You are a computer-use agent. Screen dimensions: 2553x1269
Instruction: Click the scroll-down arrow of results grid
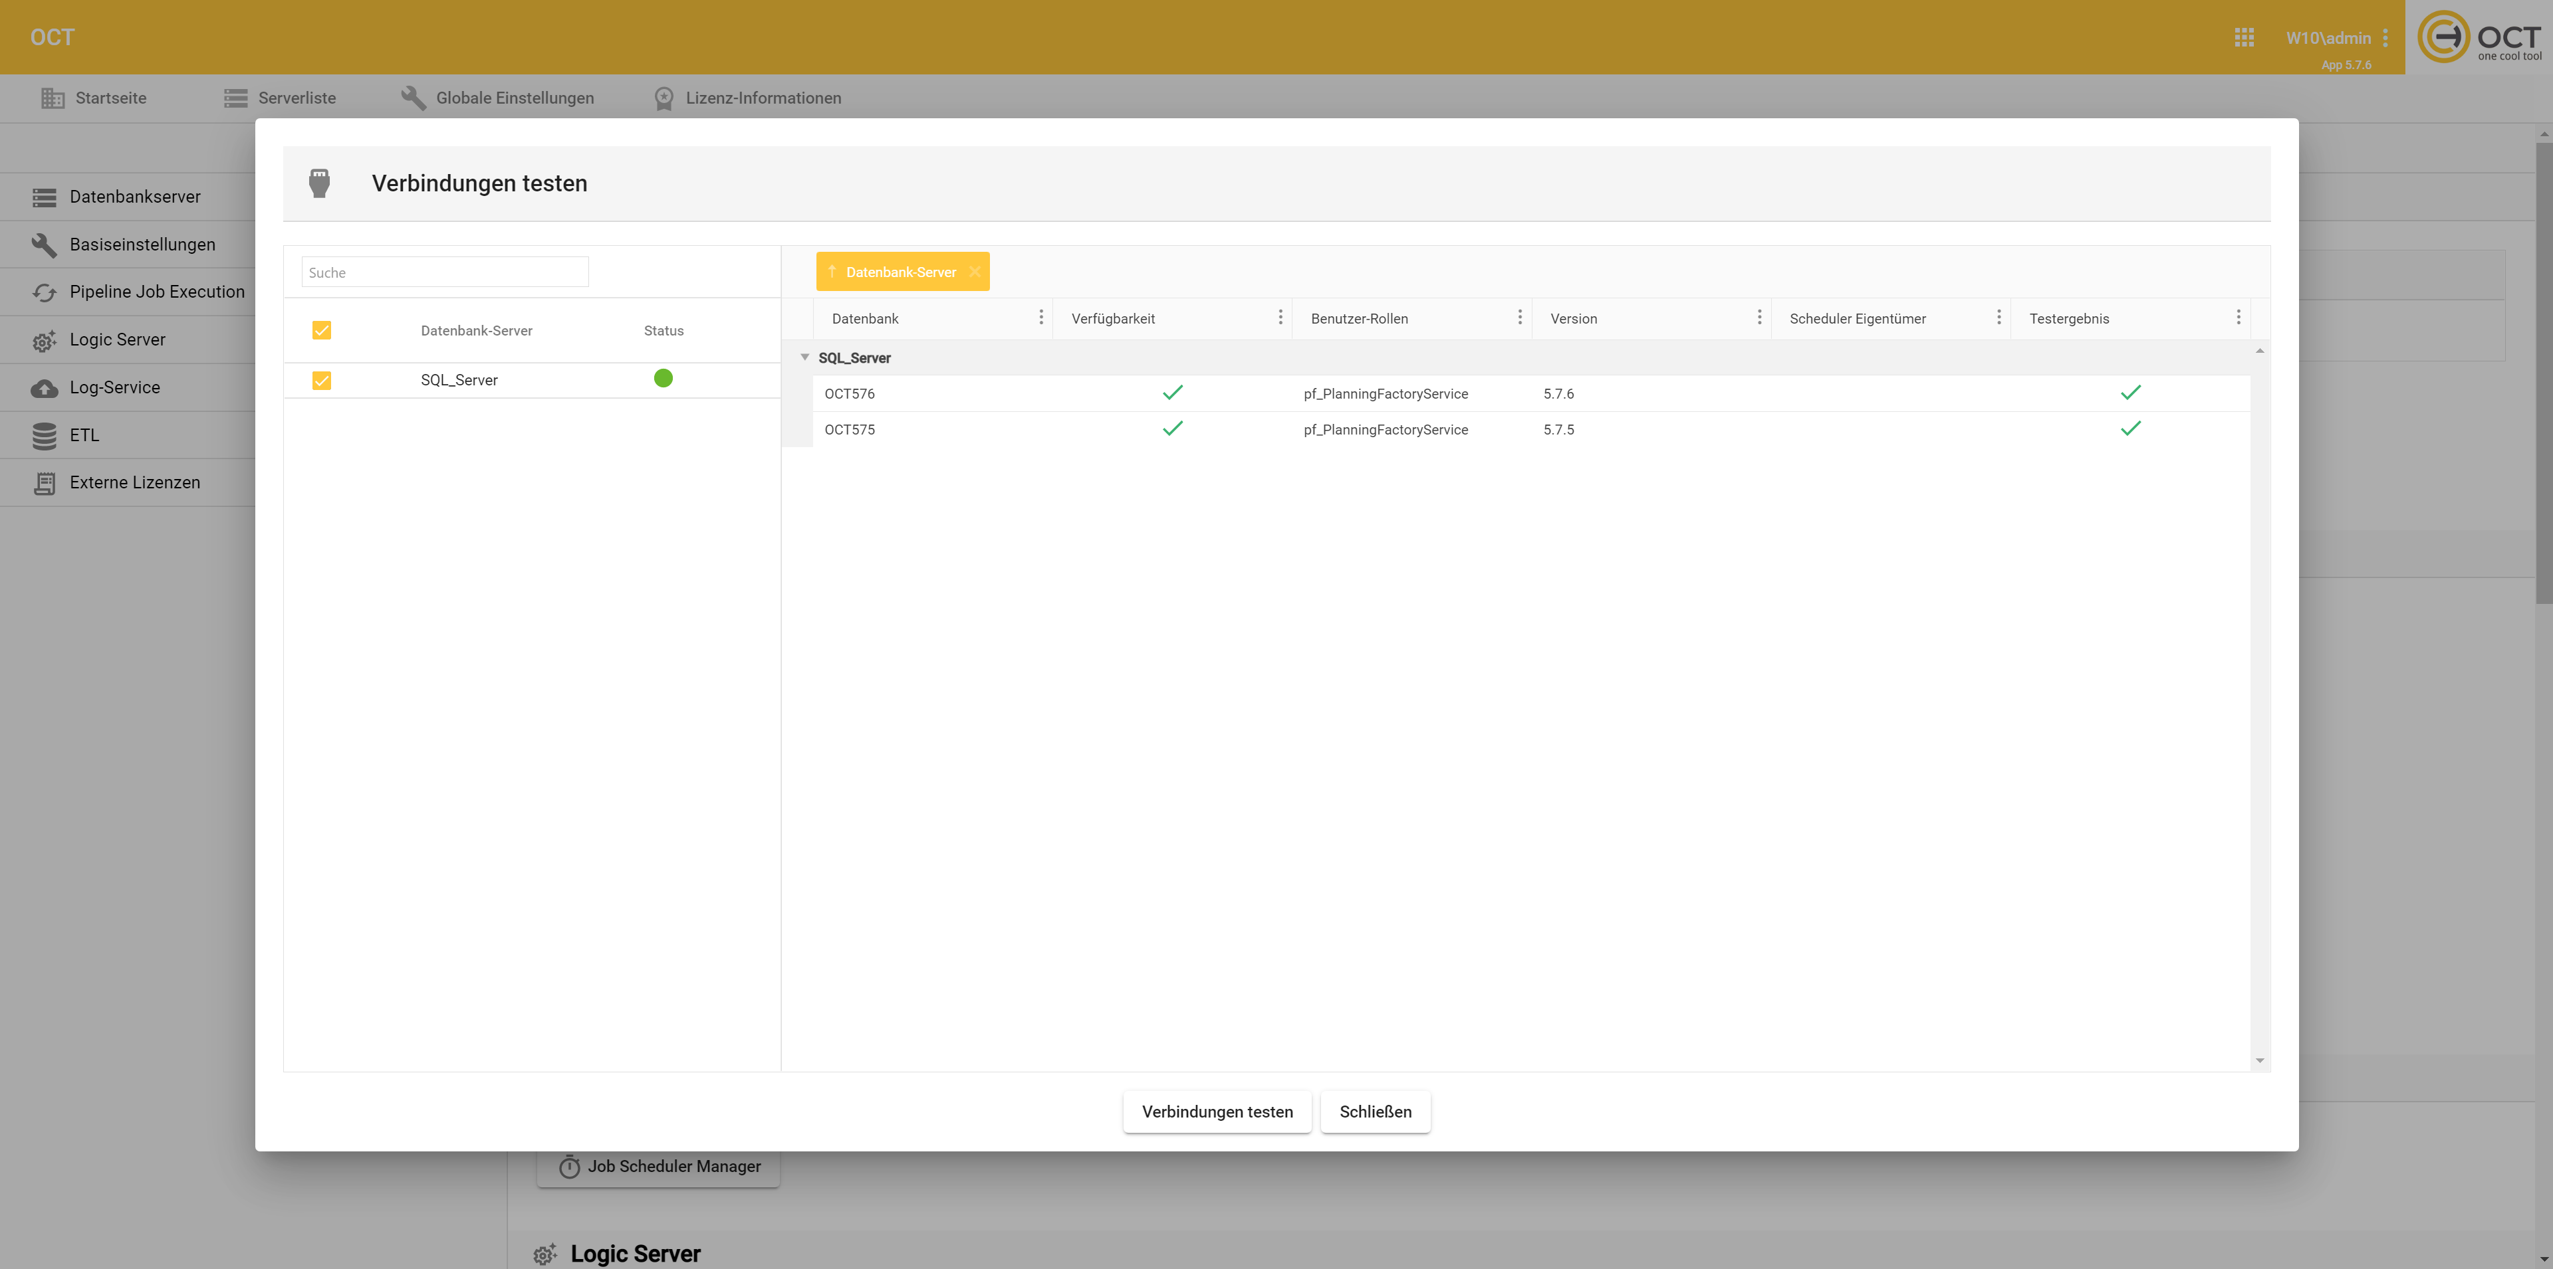coord(2260,1061)
